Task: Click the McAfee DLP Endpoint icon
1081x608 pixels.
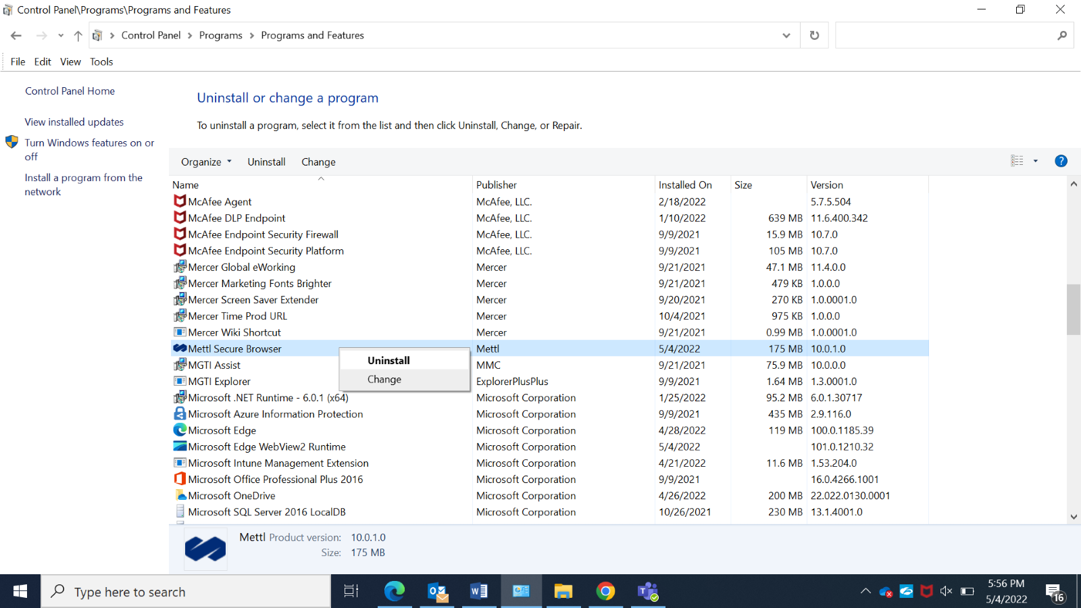Action: click(x=180, y=218)
